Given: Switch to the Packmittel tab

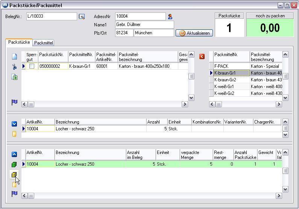Looking at the screenshot, I should [44, 43].
